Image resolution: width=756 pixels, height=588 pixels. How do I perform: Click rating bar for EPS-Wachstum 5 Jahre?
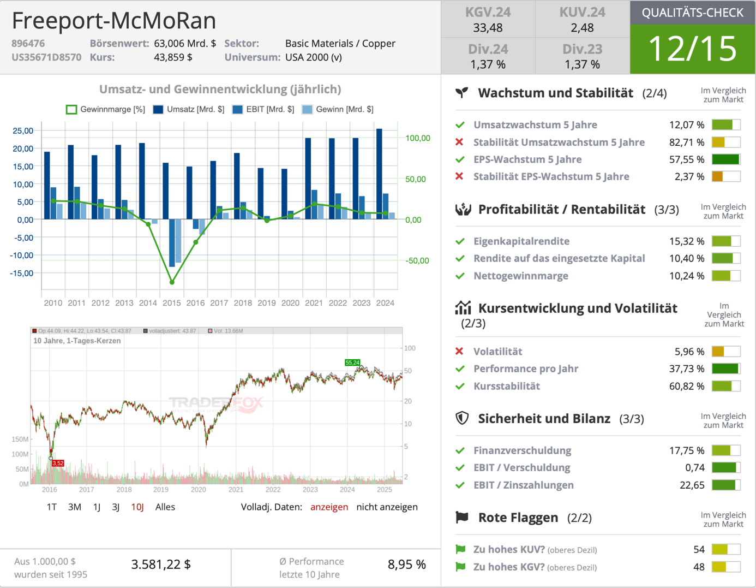coord(726,159)
